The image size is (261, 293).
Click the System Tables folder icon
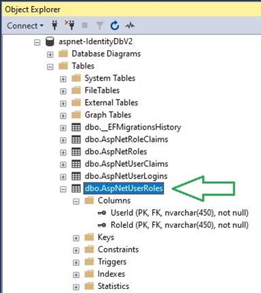[76, 78]
